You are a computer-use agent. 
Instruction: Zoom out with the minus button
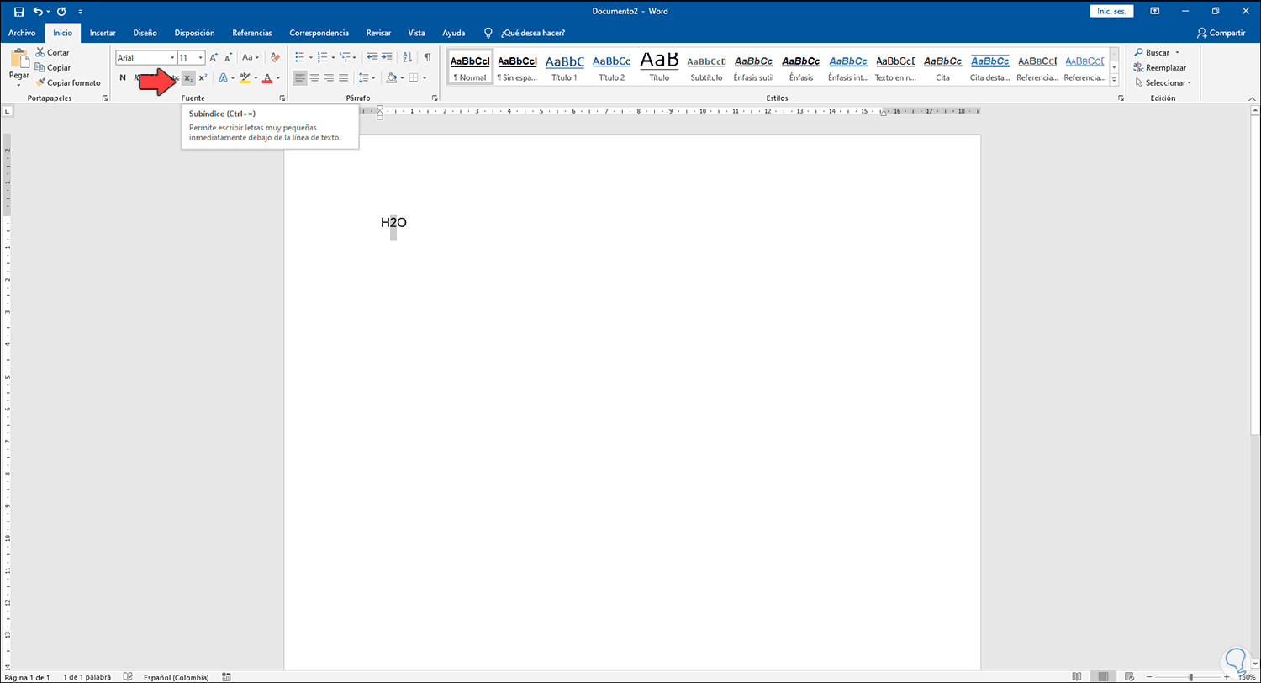1148,676
